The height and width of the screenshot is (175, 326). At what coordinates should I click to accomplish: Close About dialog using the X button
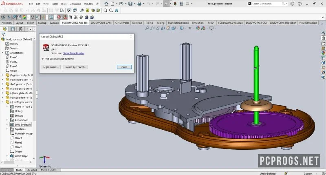(131, 36)
